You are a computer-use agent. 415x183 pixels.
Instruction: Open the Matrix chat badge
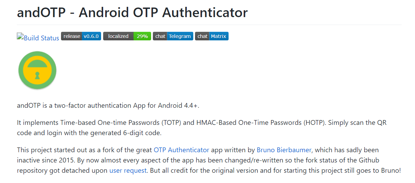(x=211, y=36)
